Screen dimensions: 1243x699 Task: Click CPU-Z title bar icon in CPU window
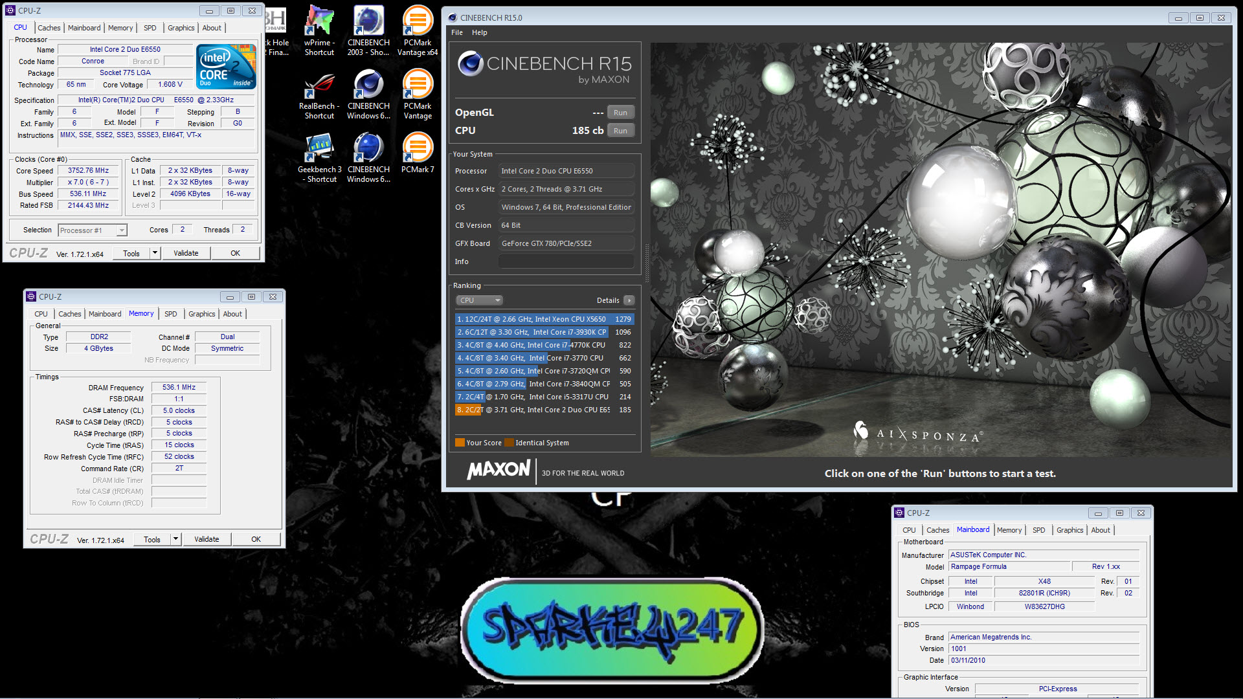pos(10,10)
